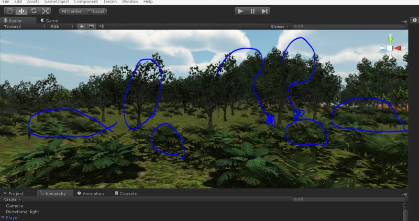The height and width of the screenshot is (221, 419).
Task: Select the Hand tool
Action: pyautogui.click(x=10, y=11)
